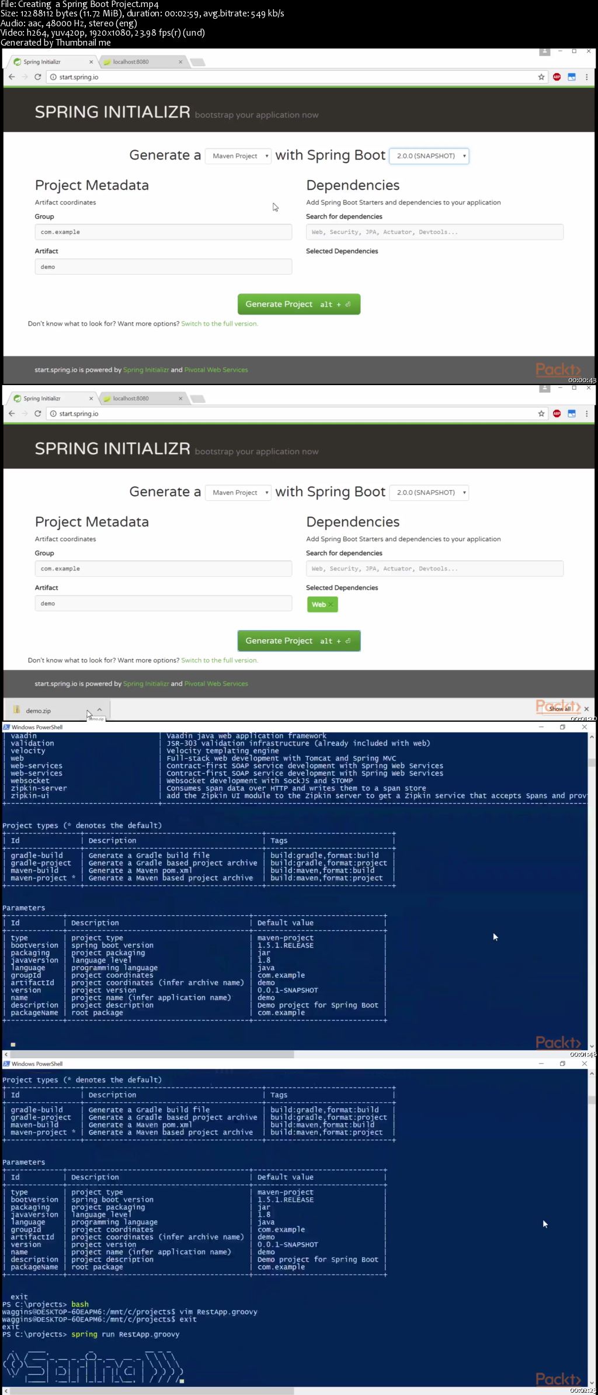Click Adblock Plus icon in frame showing demo.zip download

click(x=557, y=413)
